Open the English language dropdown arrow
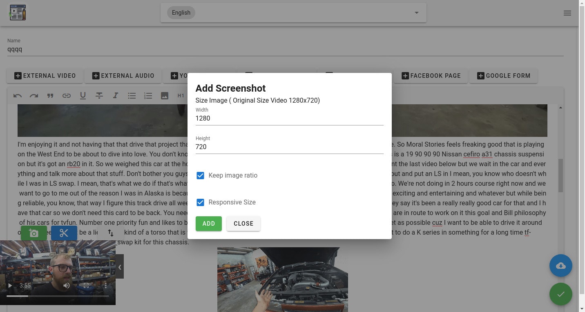Screen dimensions: 585x312 tap(417, 13)
